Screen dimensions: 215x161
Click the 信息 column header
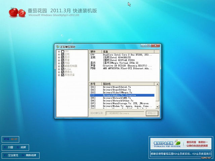(128, 52)
